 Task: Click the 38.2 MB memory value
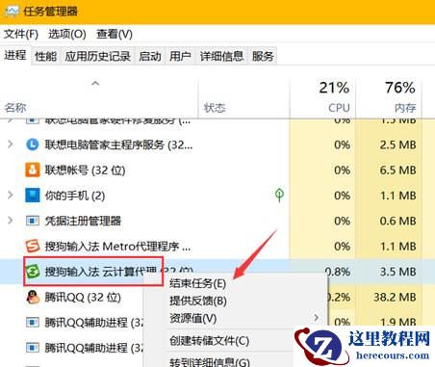click(395, 297)
